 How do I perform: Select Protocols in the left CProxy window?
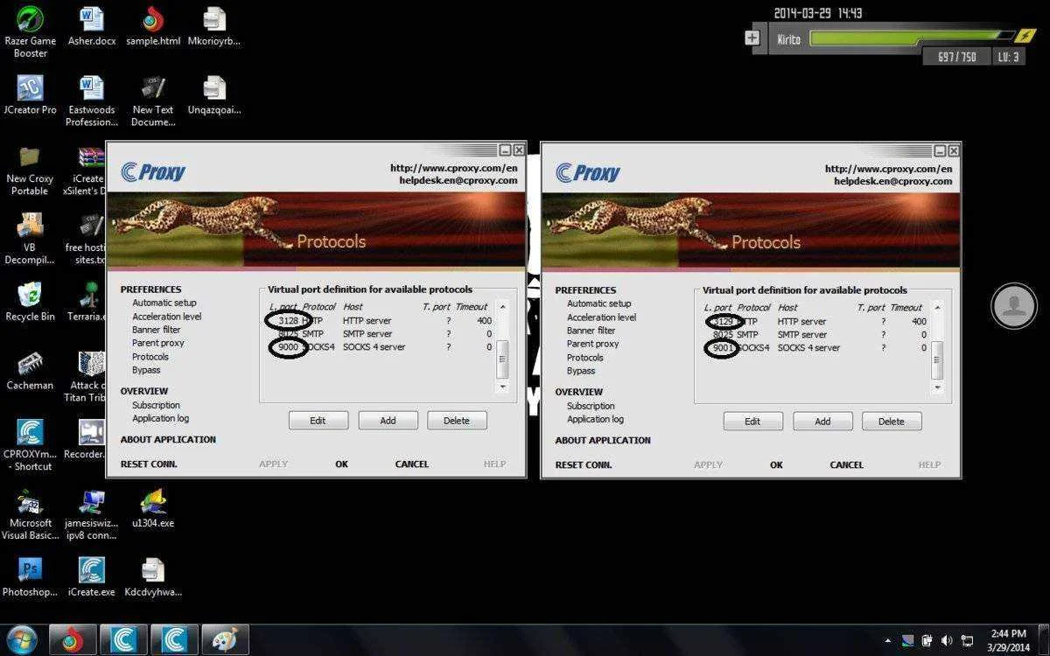[150, 357]
